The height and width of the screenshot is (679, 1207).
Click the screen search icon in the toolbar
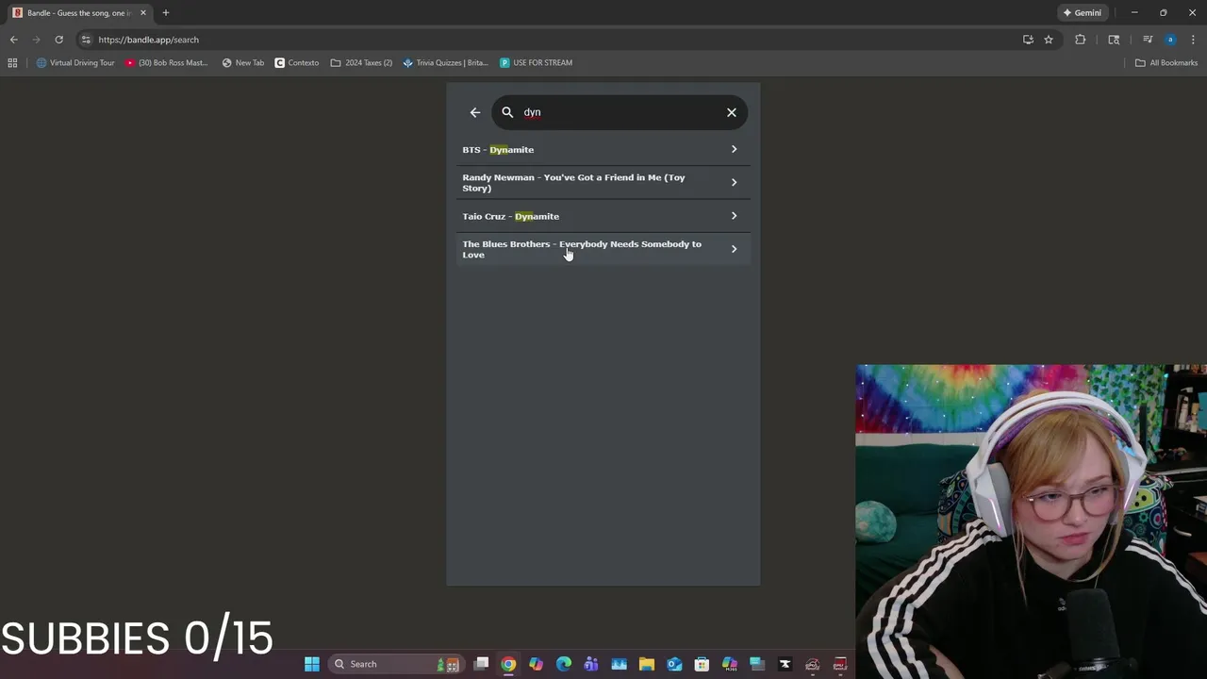point(1114,40)
